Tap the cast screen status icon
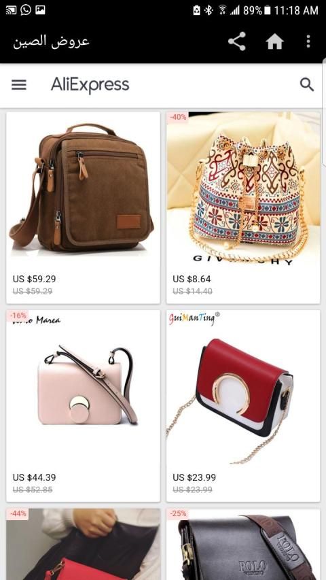Viewport: 326px width, 580px height. coord(11,10)
